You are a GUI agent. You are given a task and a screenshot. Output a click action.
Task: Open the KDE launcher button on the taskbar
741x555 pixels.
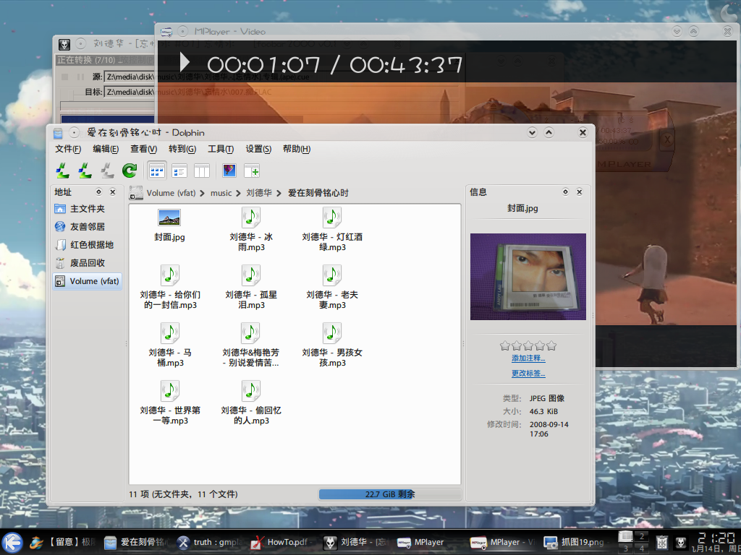pos(12,542)
